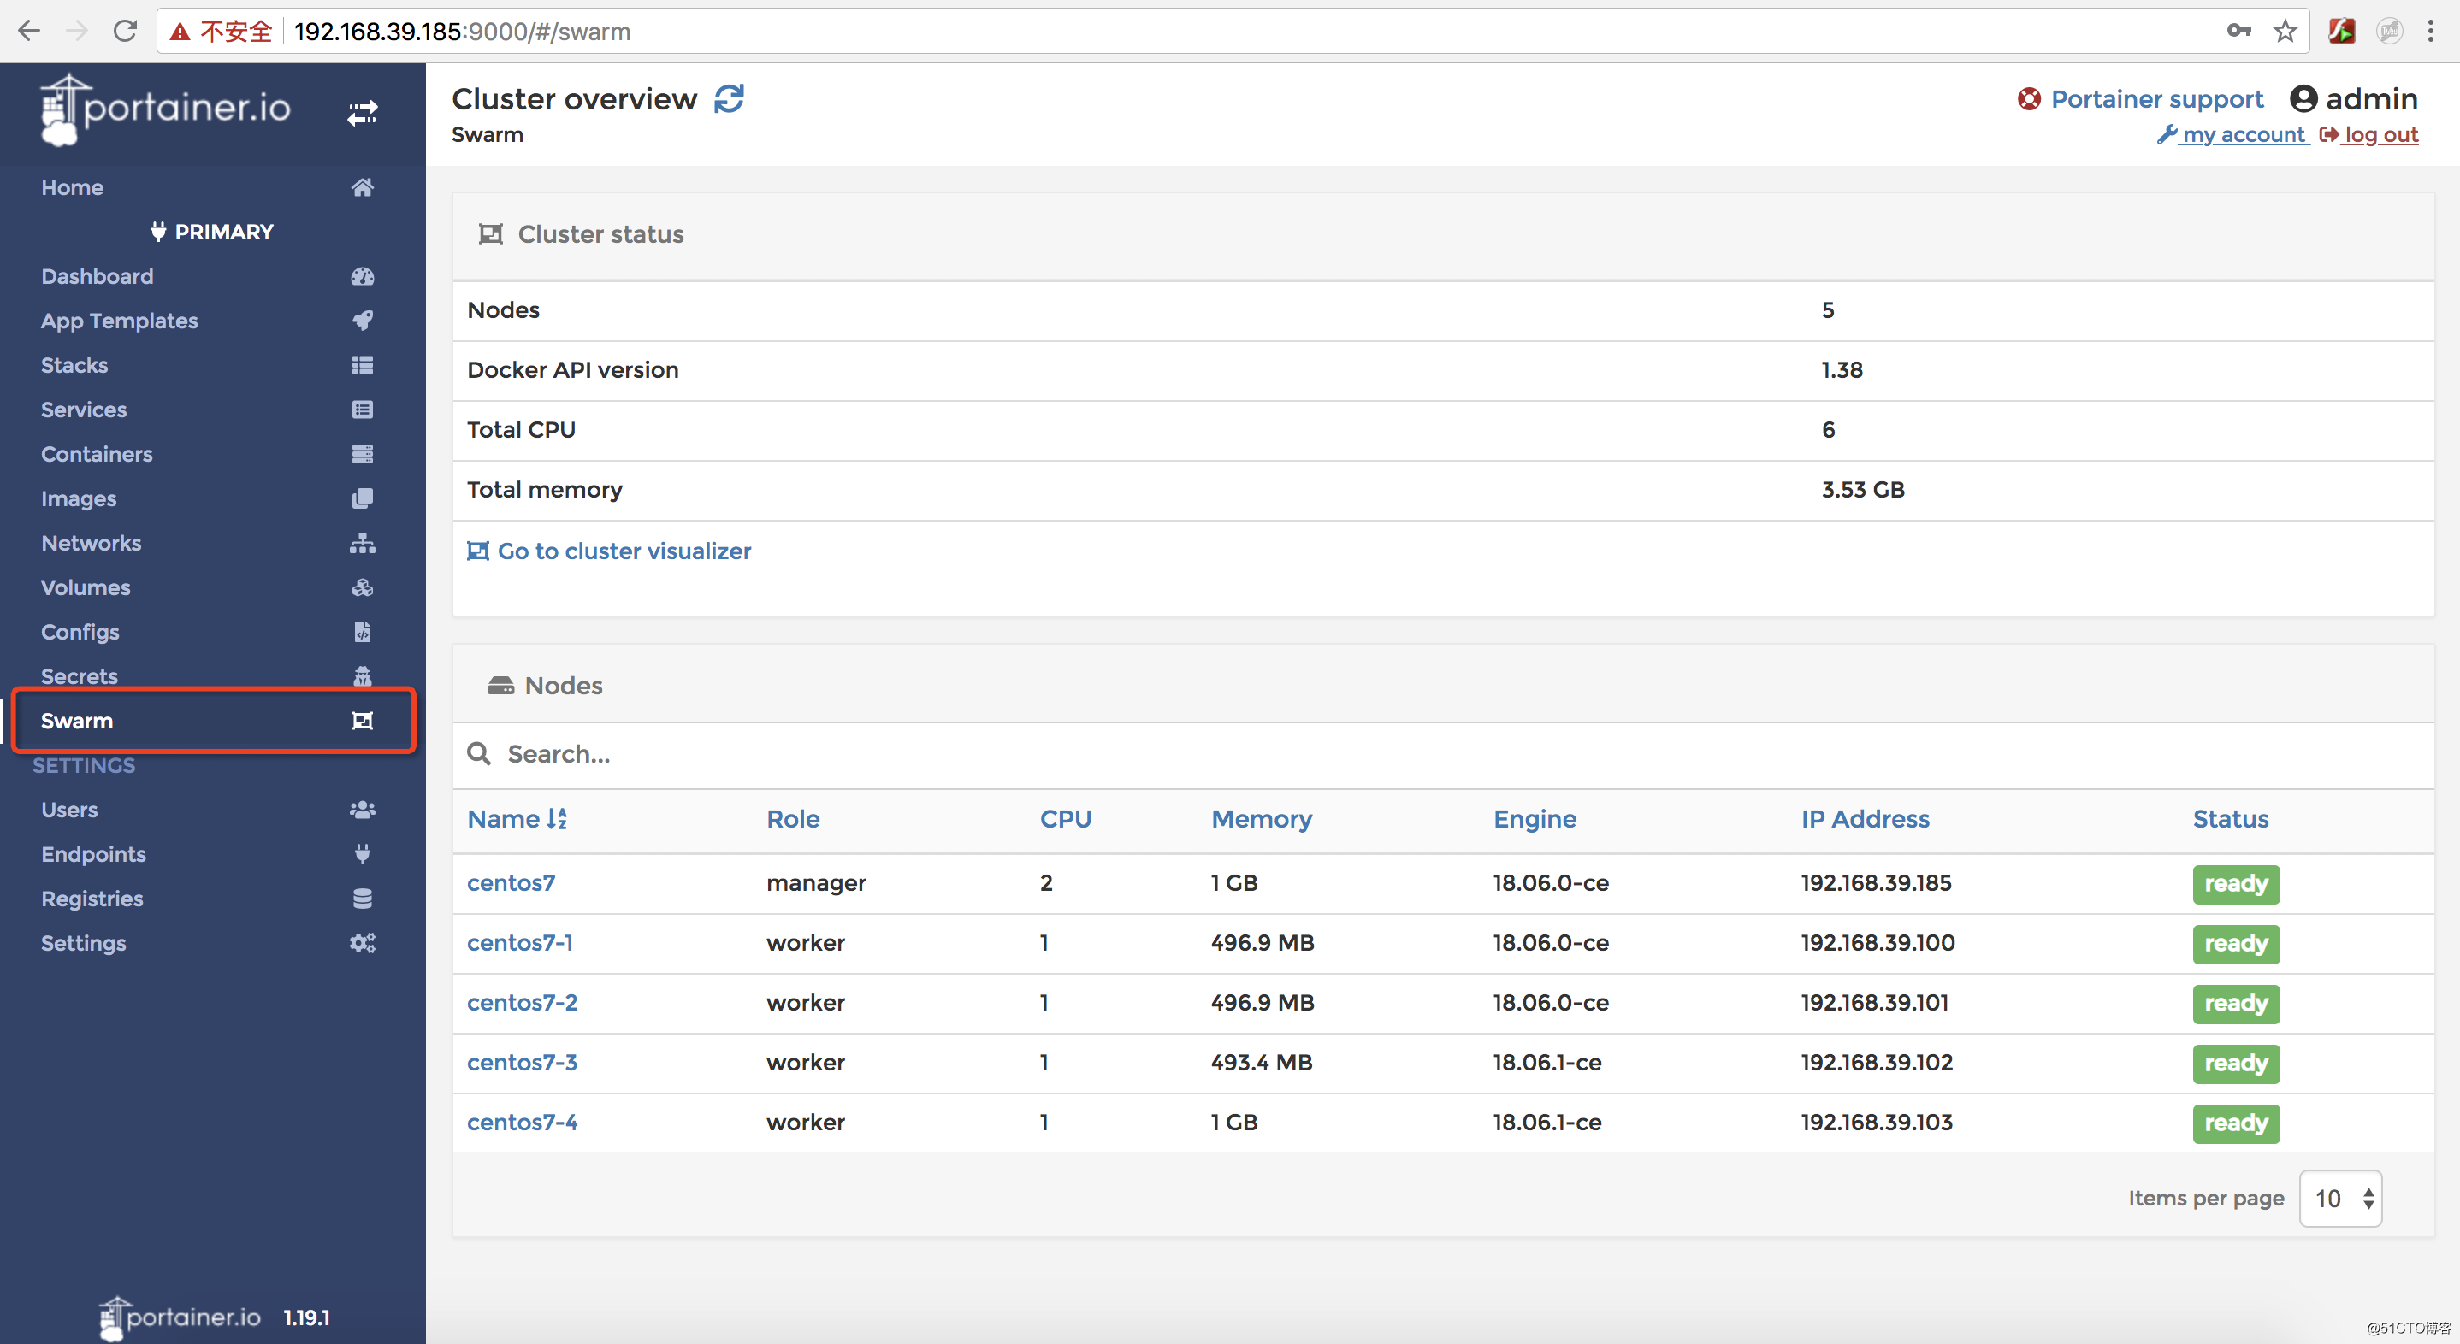Sort by IP Address column header
The width and height of the screenshot is (2460, 1344).
[1865, 819]
